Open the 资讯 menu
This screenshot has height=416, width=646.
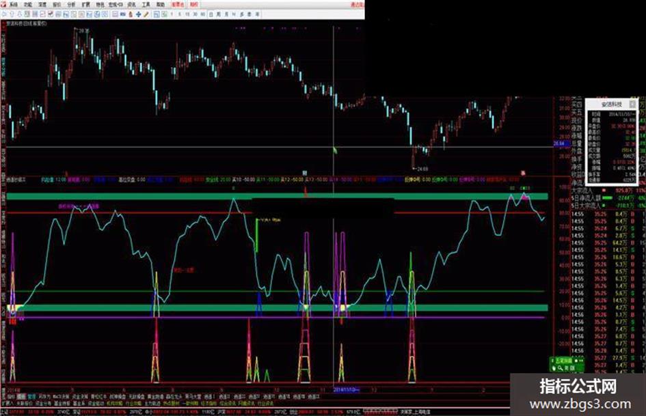point(131,5)
